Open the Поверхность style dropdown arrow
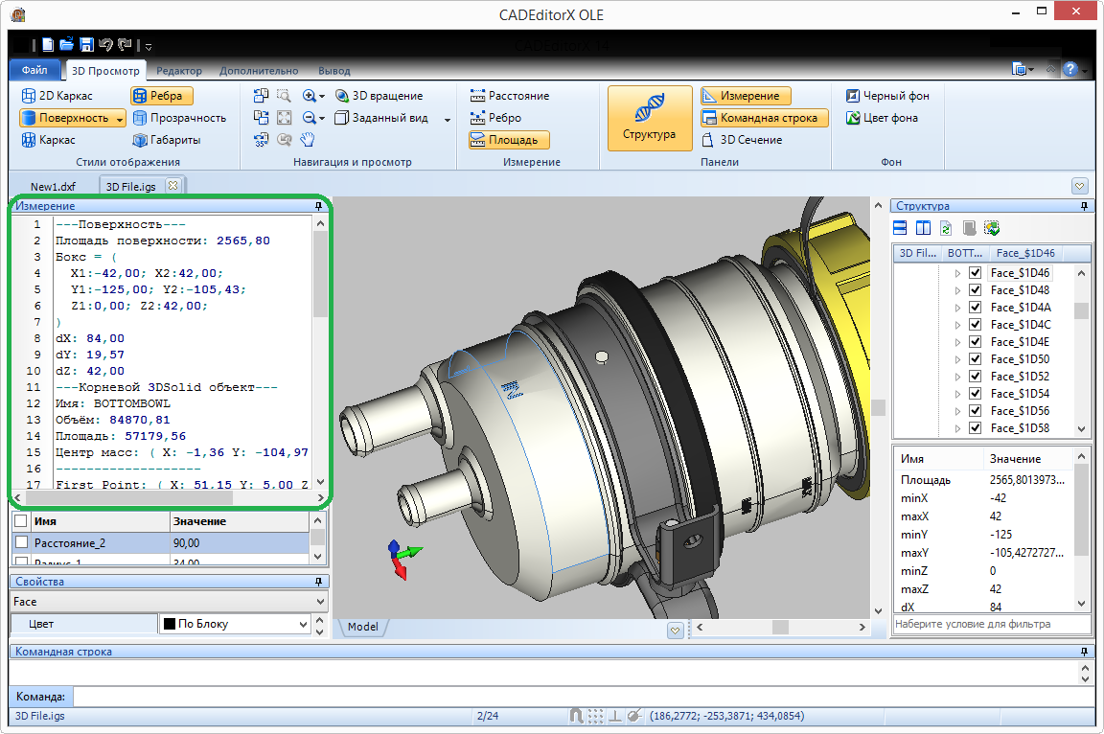 [120, 119]
